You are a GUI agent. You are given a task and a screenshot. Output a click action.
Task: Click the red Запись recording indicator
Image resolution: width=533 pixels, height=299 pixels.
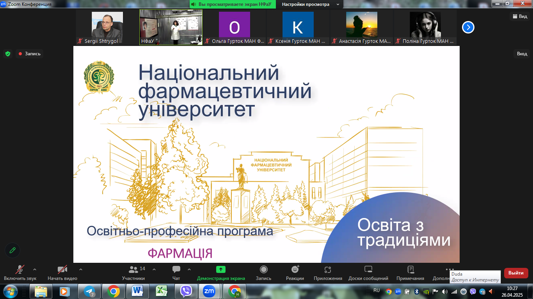pos(30,54)
